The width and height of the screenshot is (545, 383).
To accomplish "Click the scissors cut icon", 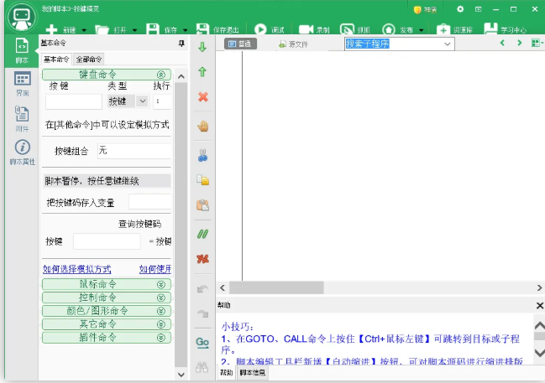I will 202,155.
